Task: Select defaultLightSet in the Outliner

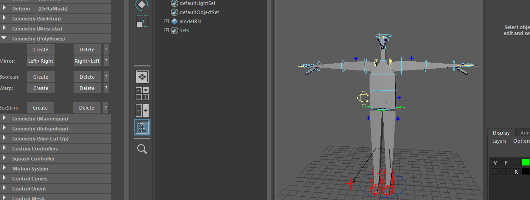Action: [x=197, y=3]
